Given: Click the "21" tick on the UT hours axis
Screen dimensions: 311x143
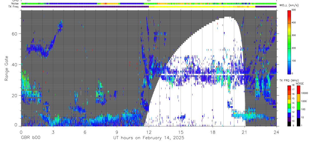Looking at the screenshot, I should (x=245, y=132).
